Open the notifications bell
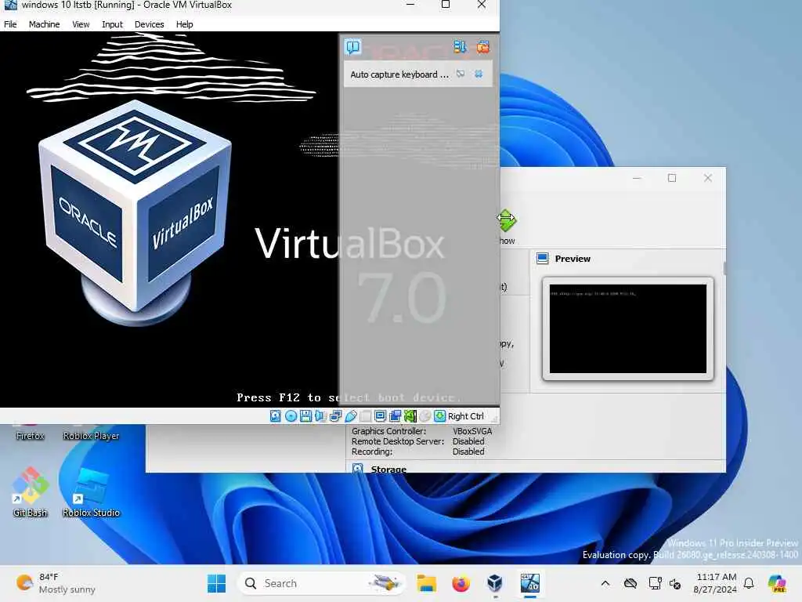Screen dimensions: 802x602 (x=749, y=583)
